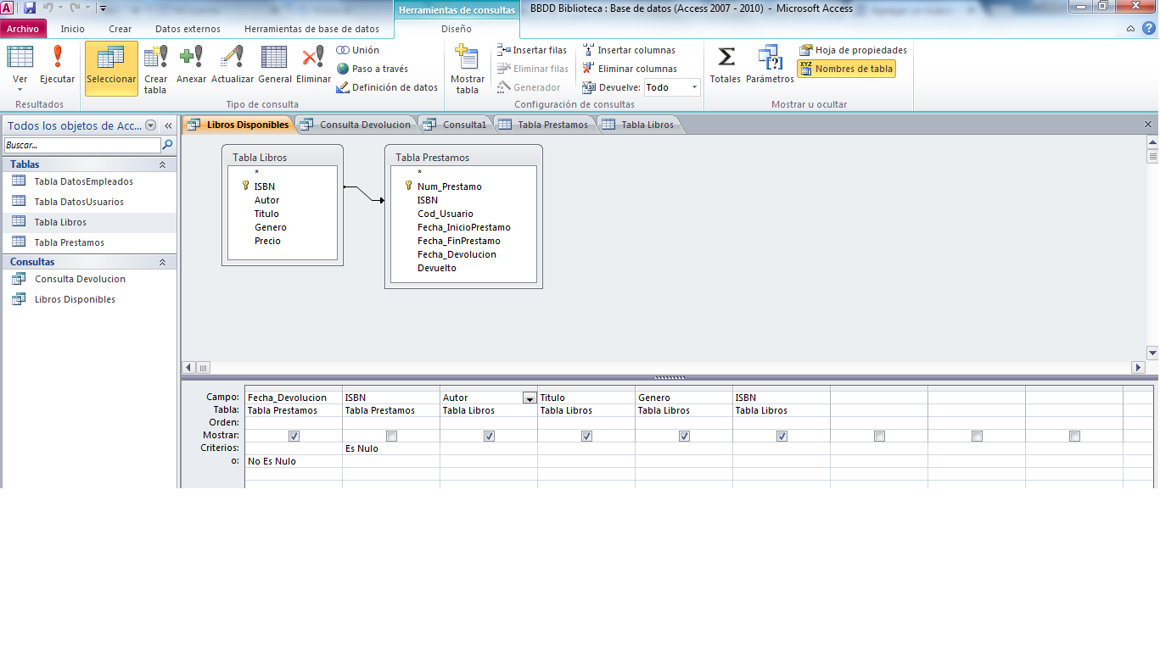
Task: Click Insertar filas
Action: pos(533,50)
